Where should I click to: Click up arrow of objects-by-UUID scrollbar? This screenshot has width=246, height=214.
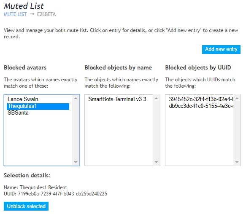click(237, 99)
